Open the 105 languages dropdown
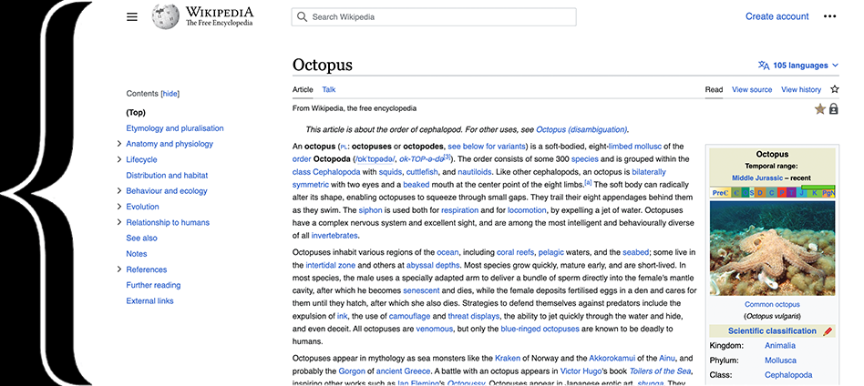Image resolution: width=864 pixels, height=386 pixels. (x=798, y=66)
